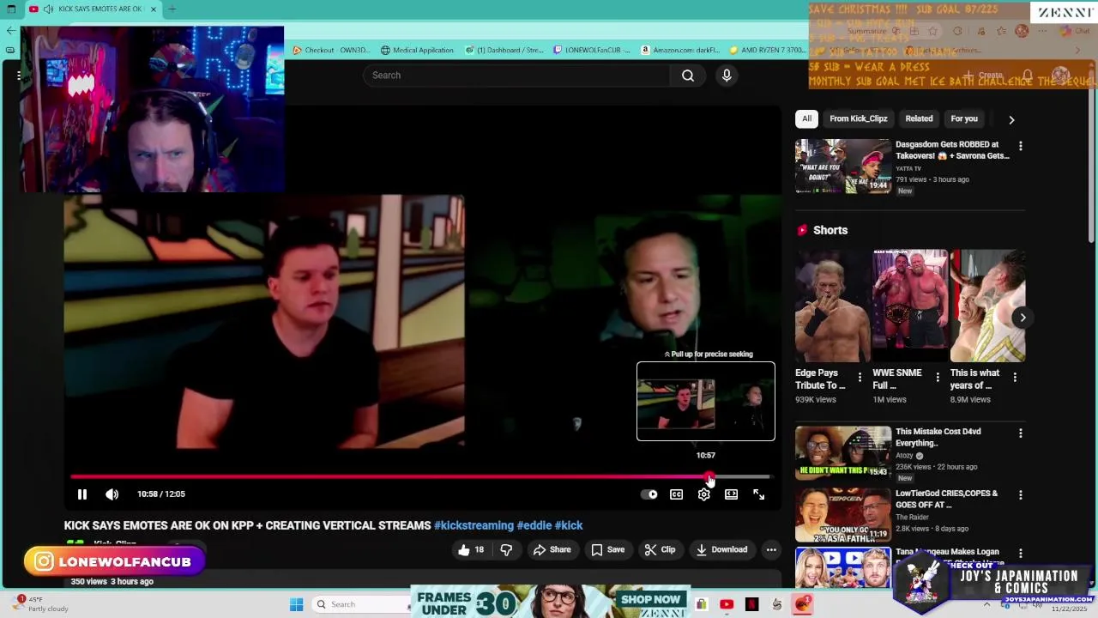Select the For you chip
This screenshot has width=1098, height=618.
point(964,118)
